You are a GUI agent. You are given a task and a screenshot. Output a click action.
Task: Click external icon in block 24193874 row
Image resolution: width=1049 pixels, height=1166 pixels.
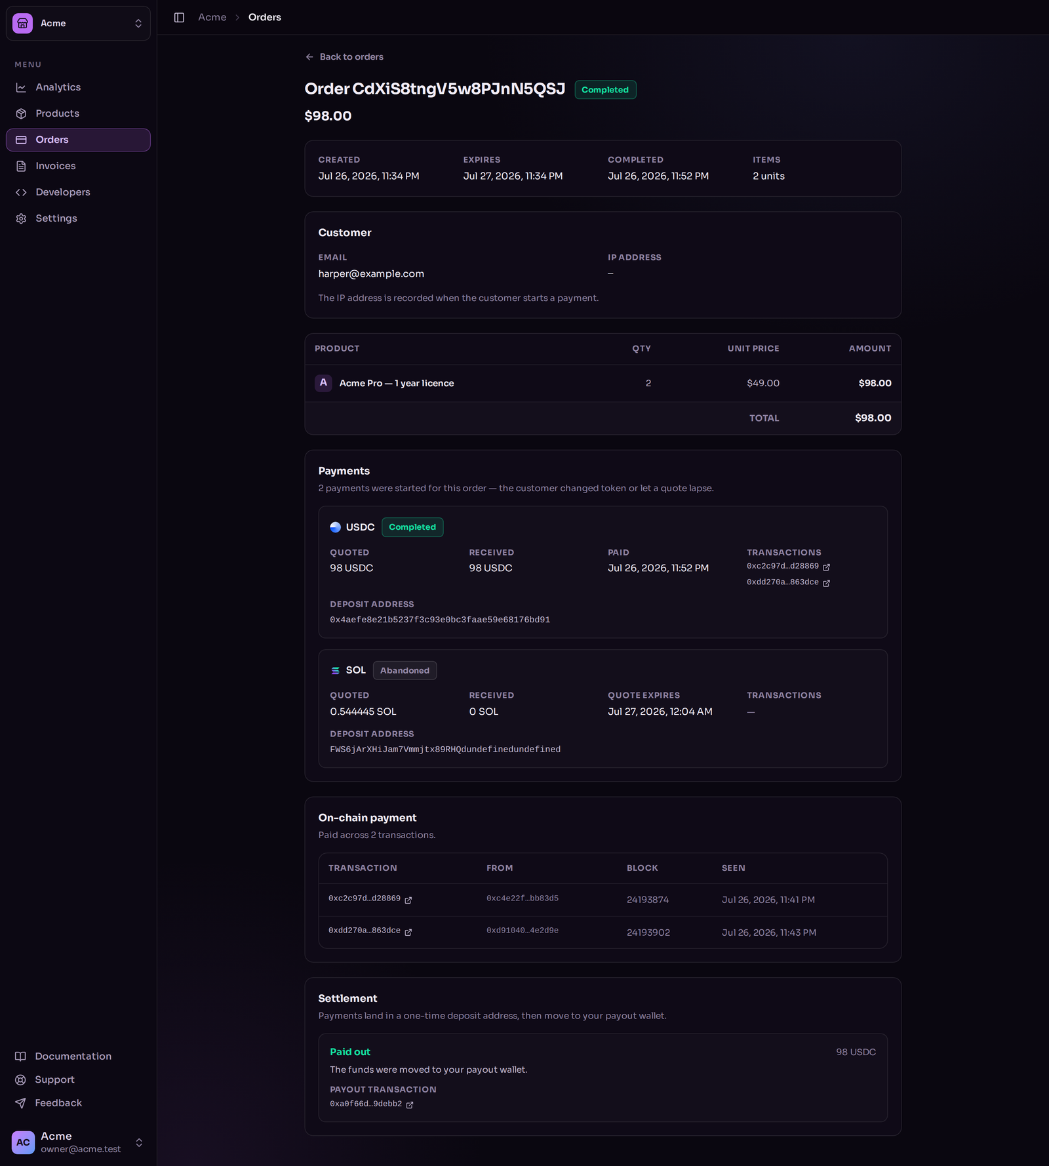(408, 900)
